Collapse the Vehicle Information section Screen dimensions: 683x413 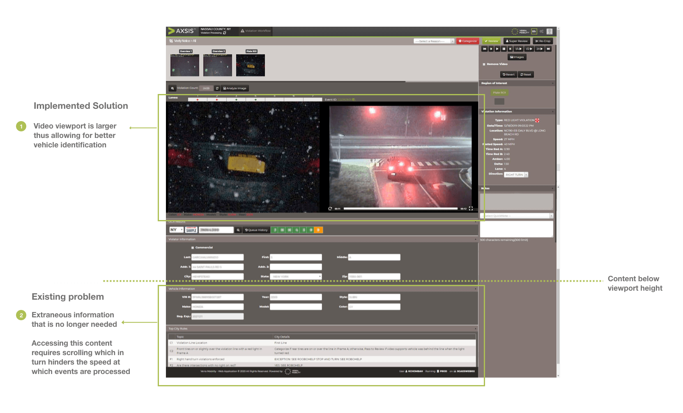[x=476, y=289]
